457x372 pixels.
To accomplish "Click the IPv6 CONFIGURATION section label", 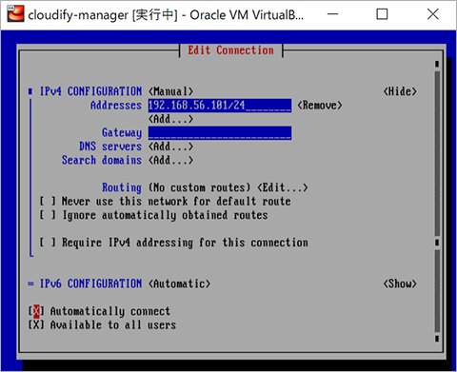I will (x=90, y=284).
